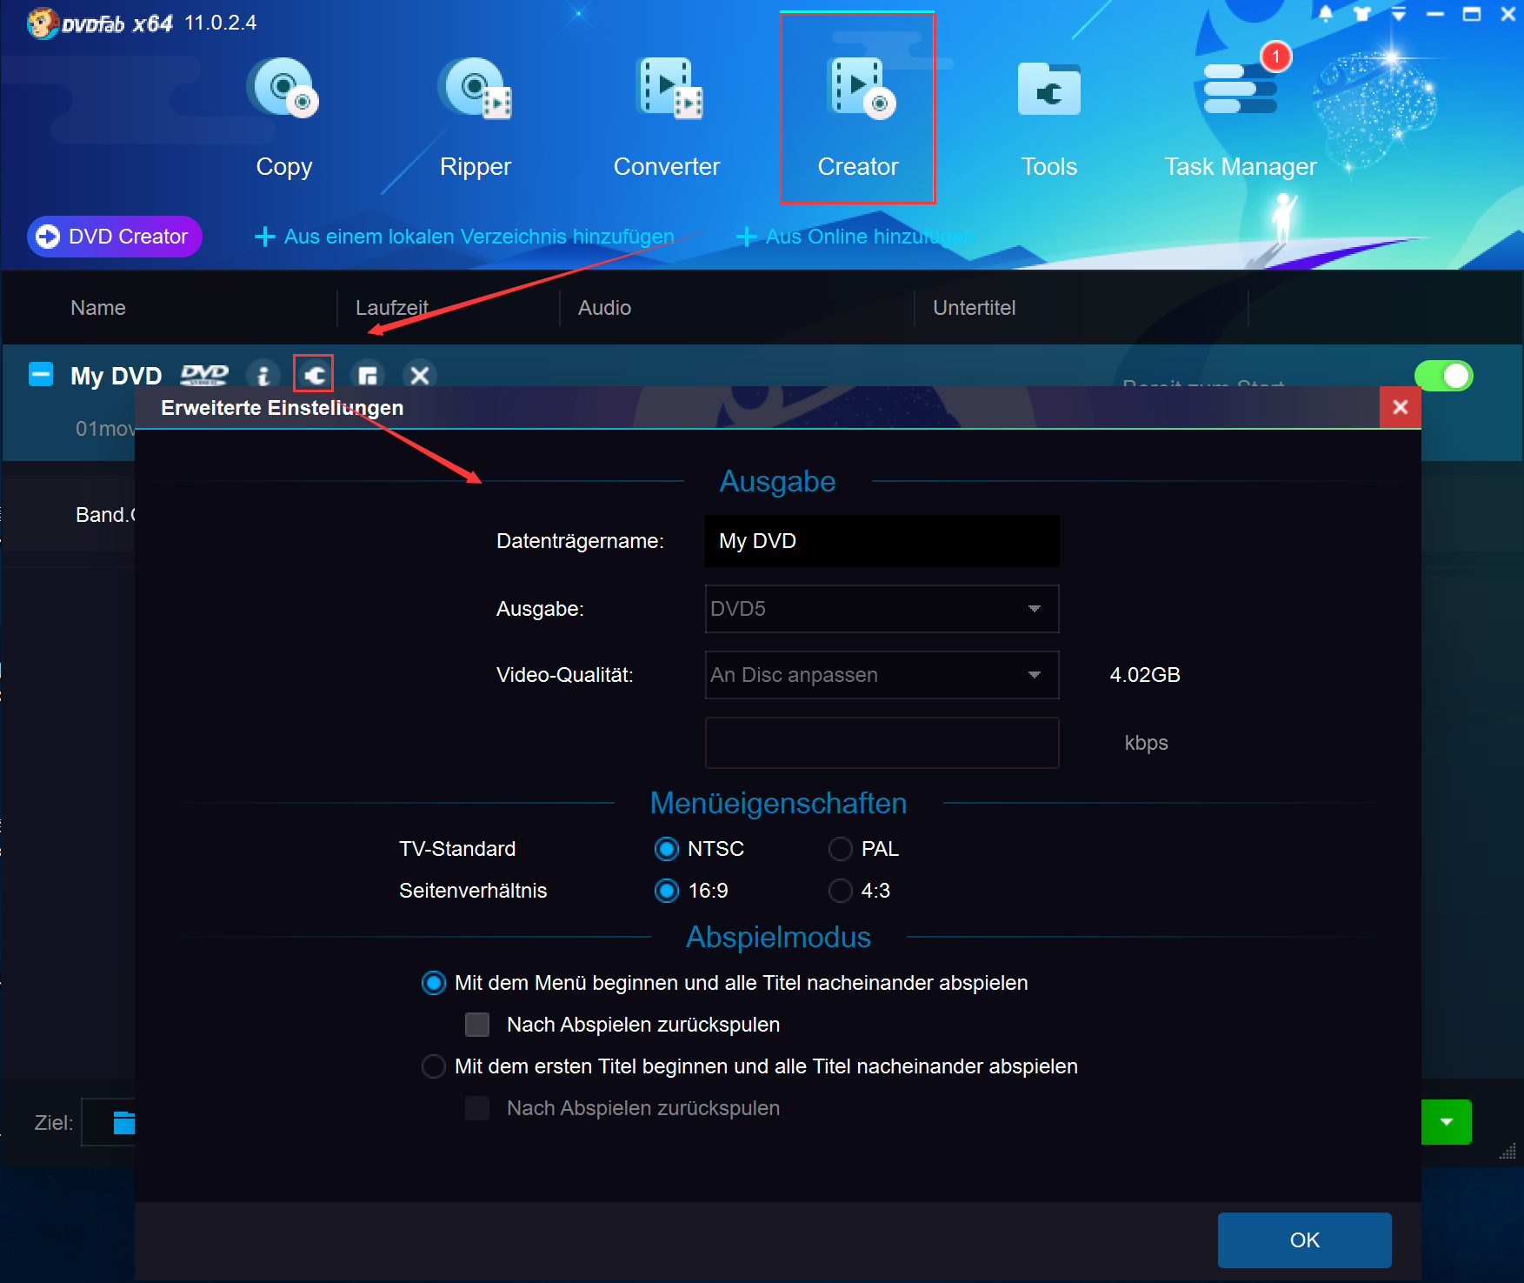Open the Ziel folder browse icon

[x=124, y=1123]
